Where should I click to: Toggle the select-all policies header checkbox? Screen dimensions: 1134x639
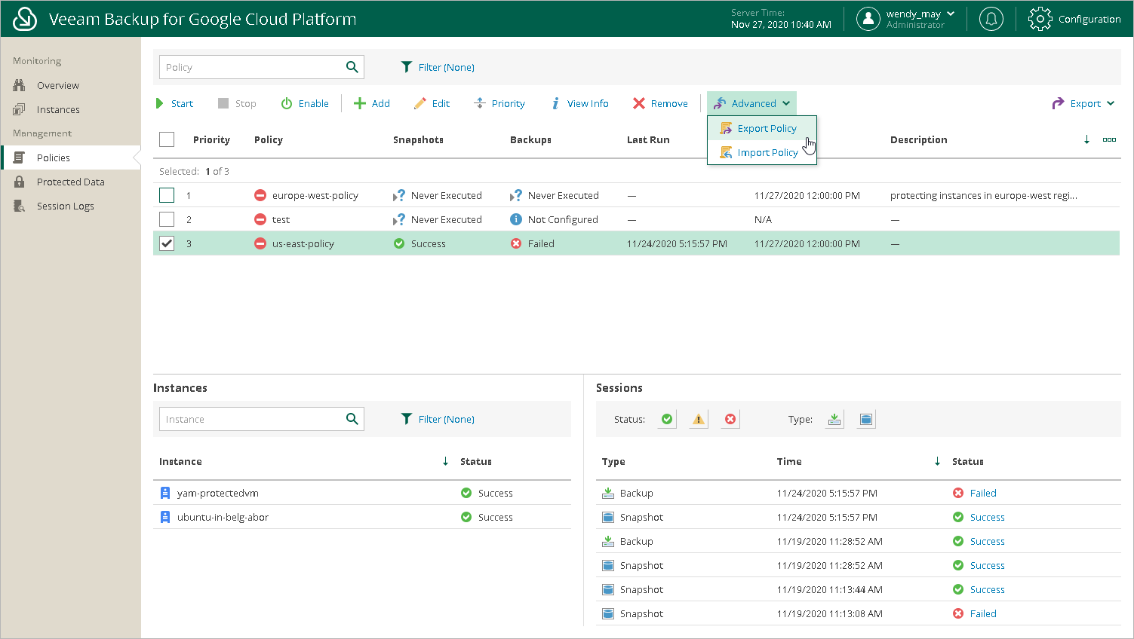167,139
